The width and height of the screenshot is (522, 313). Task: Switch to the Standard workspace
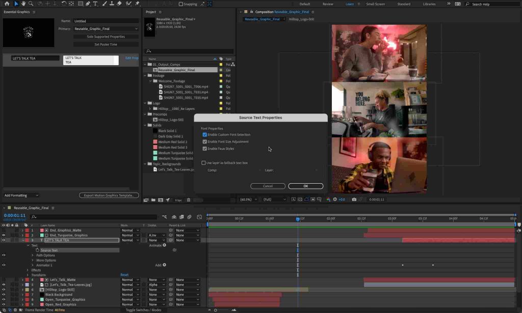click(404, 4)
